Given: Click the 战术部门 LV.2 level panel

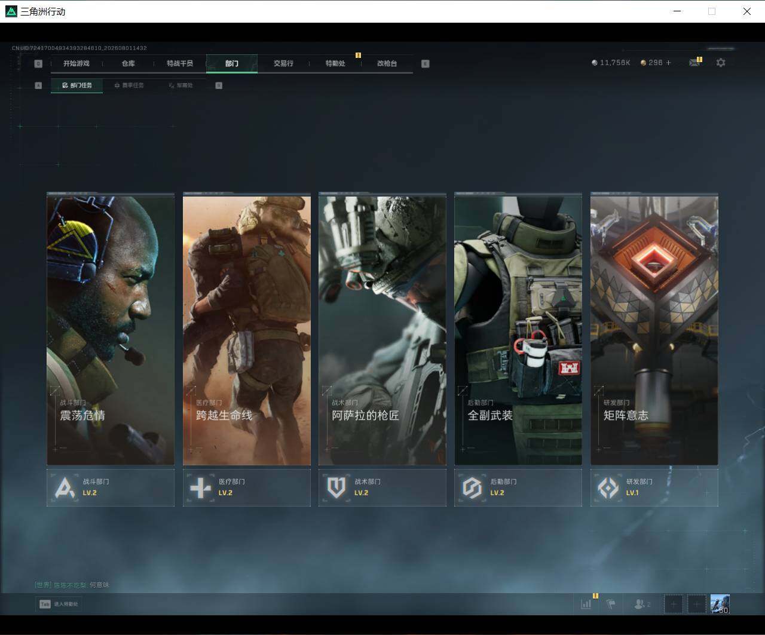Looking at the screenshot, I should pos(382,487).
